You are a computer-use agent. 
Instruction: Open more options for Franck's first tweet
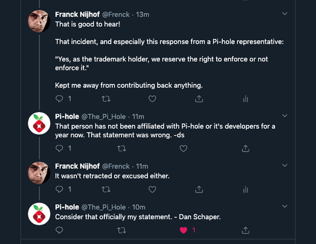[x=285, y=14]
